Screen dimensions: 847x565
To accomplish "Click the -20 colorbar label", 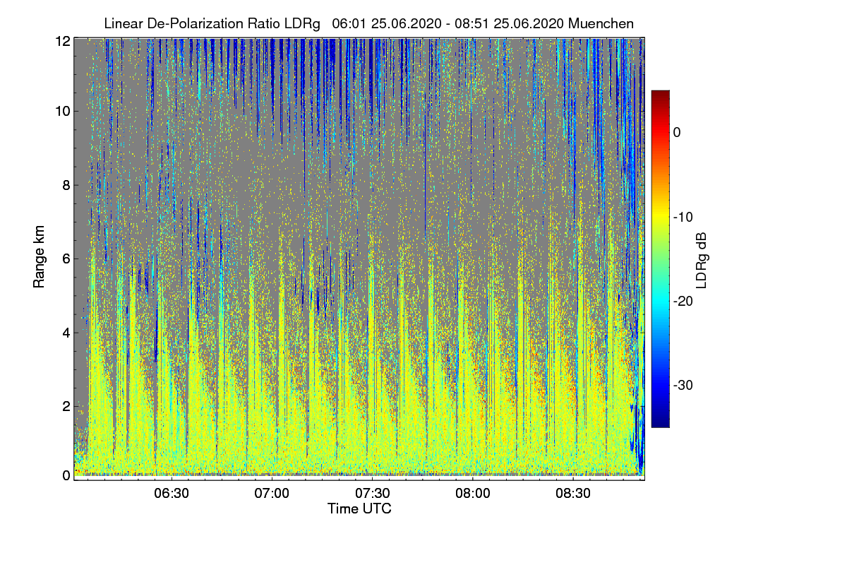I will pyautogui.click(x=683, y=301).
